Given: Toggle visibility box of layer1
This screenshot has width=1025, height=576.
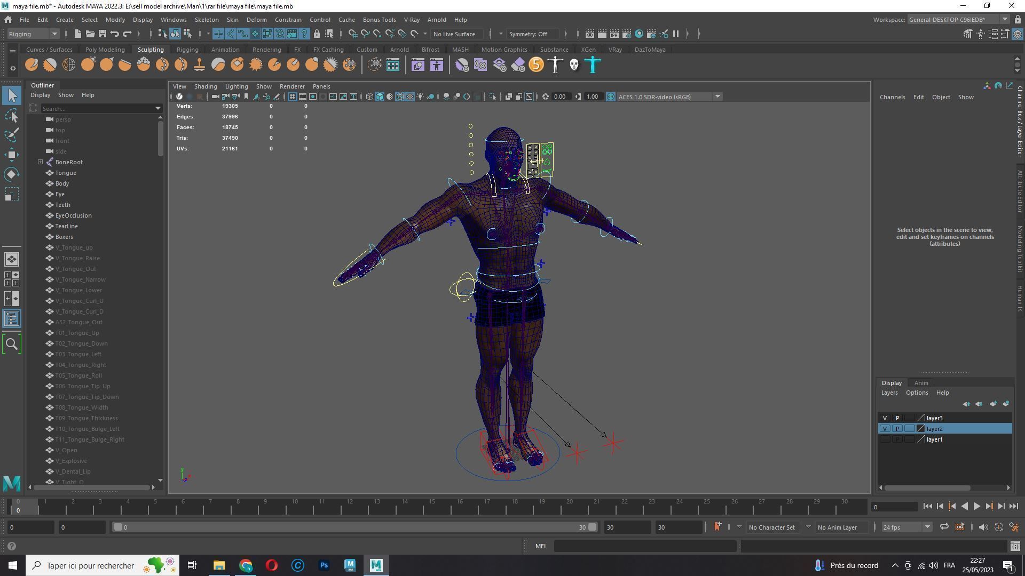Looking at the screenshot, I should 885,439.
